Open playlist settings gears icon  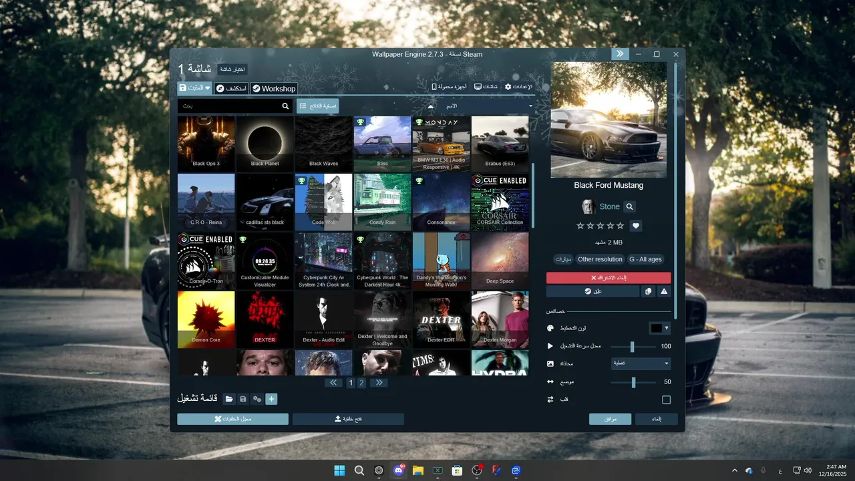pyautogui.click(x=257, y=399)
